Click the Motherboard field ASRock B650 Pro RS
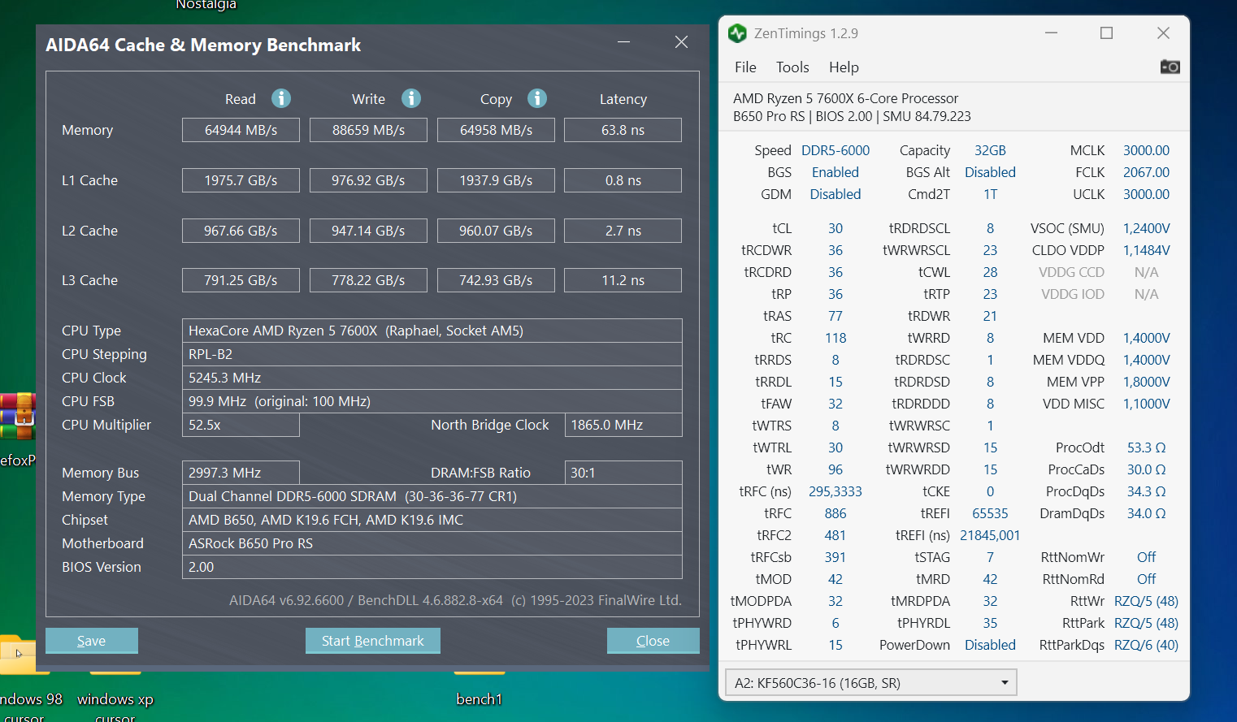 click(x=432, y=543)
